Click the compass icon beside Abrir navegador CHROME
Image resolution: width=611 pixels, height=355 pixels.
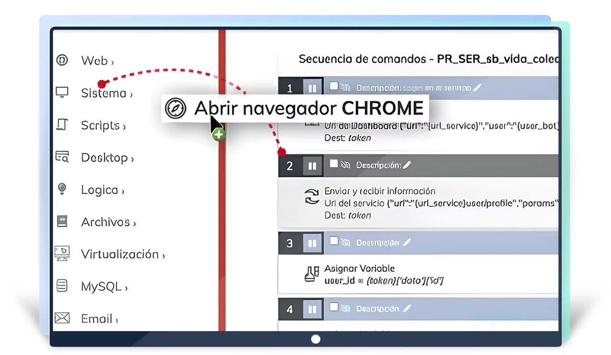(175, 108)
